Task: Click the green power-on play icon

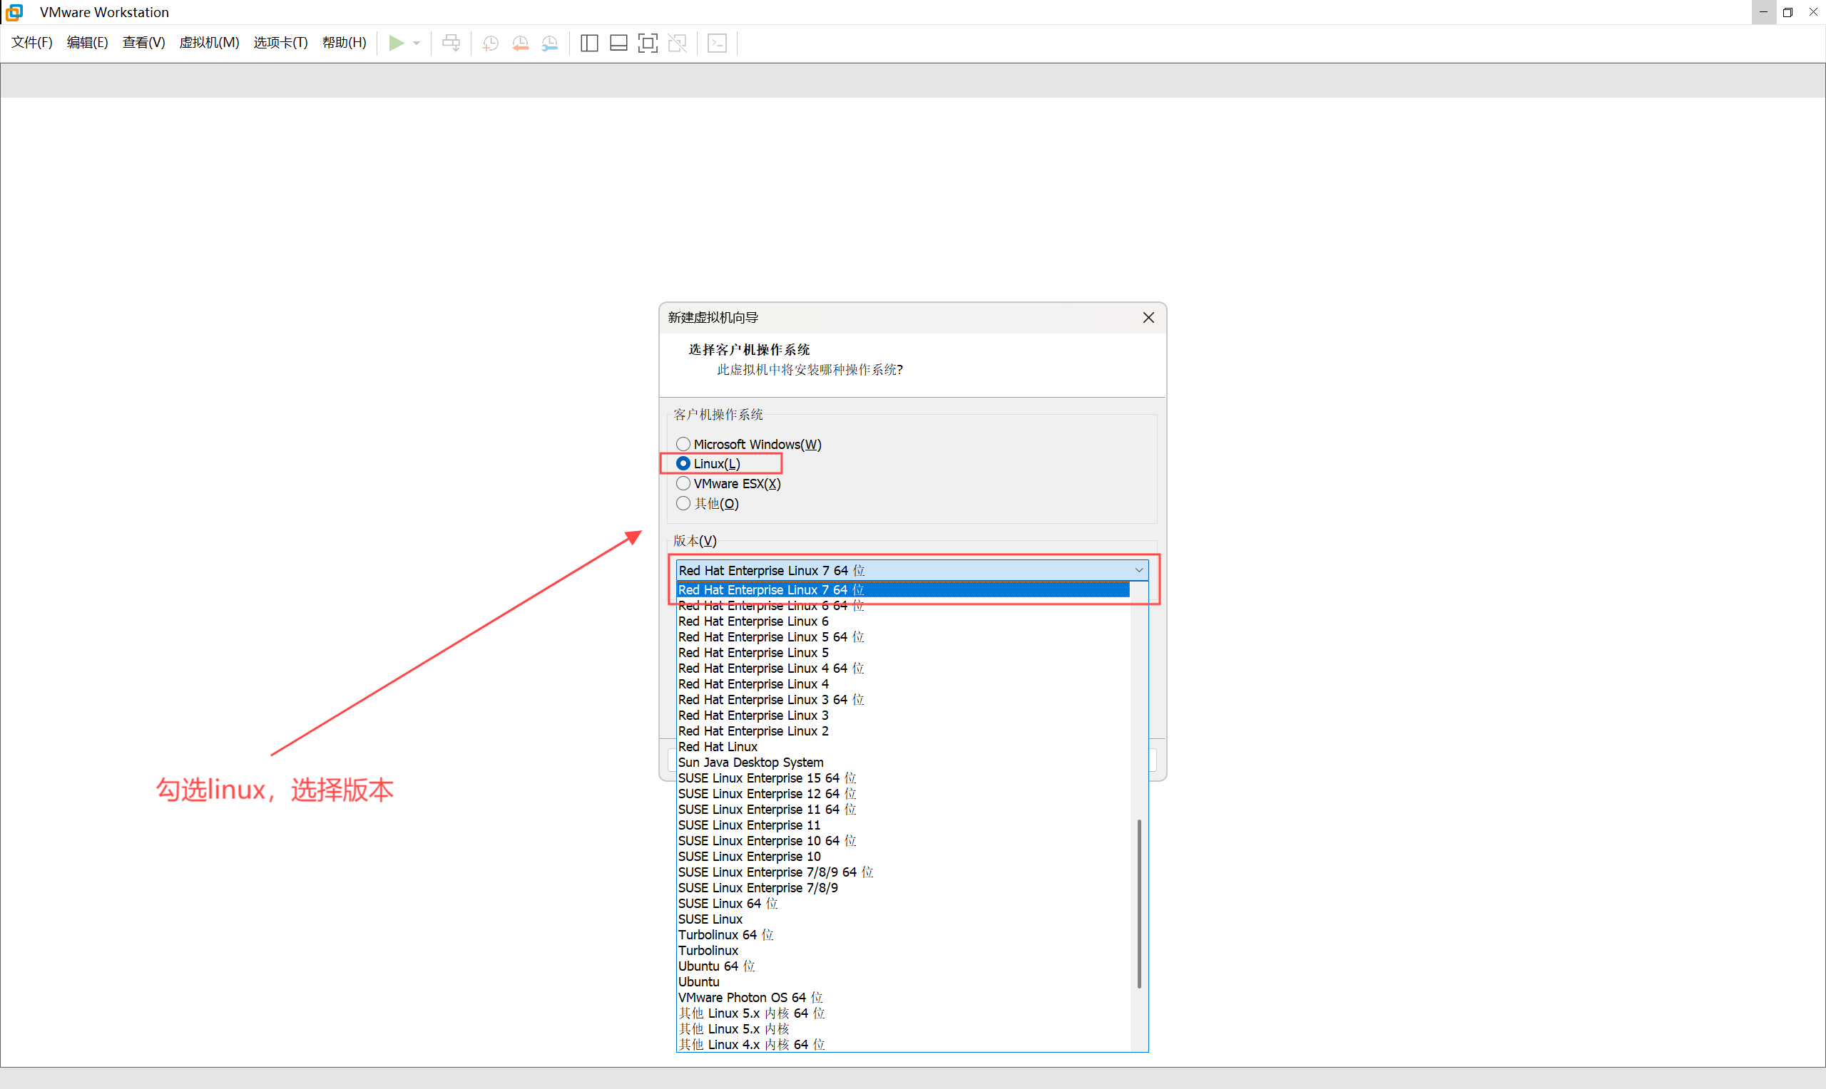Action: 397,43
